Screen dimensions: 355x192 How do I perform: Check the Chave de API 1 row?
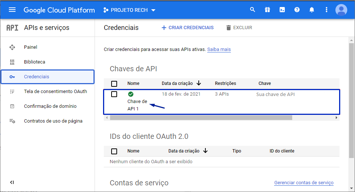tap(114, 94)
